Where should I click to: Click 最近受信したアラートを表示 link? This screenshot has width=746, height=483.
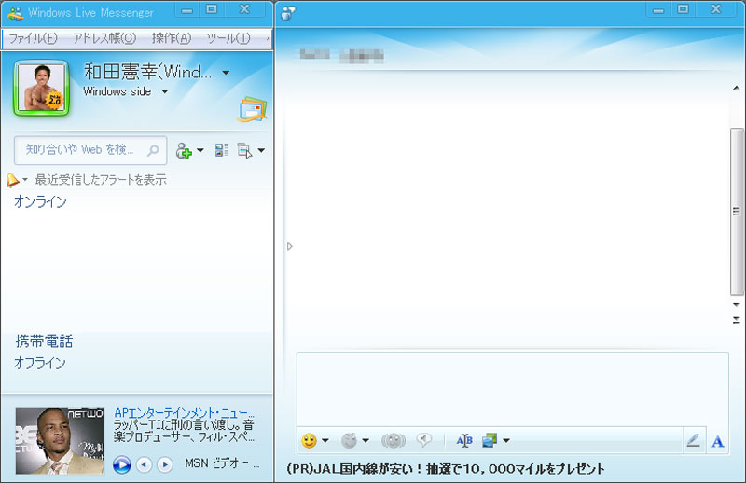tap(101, 180)
